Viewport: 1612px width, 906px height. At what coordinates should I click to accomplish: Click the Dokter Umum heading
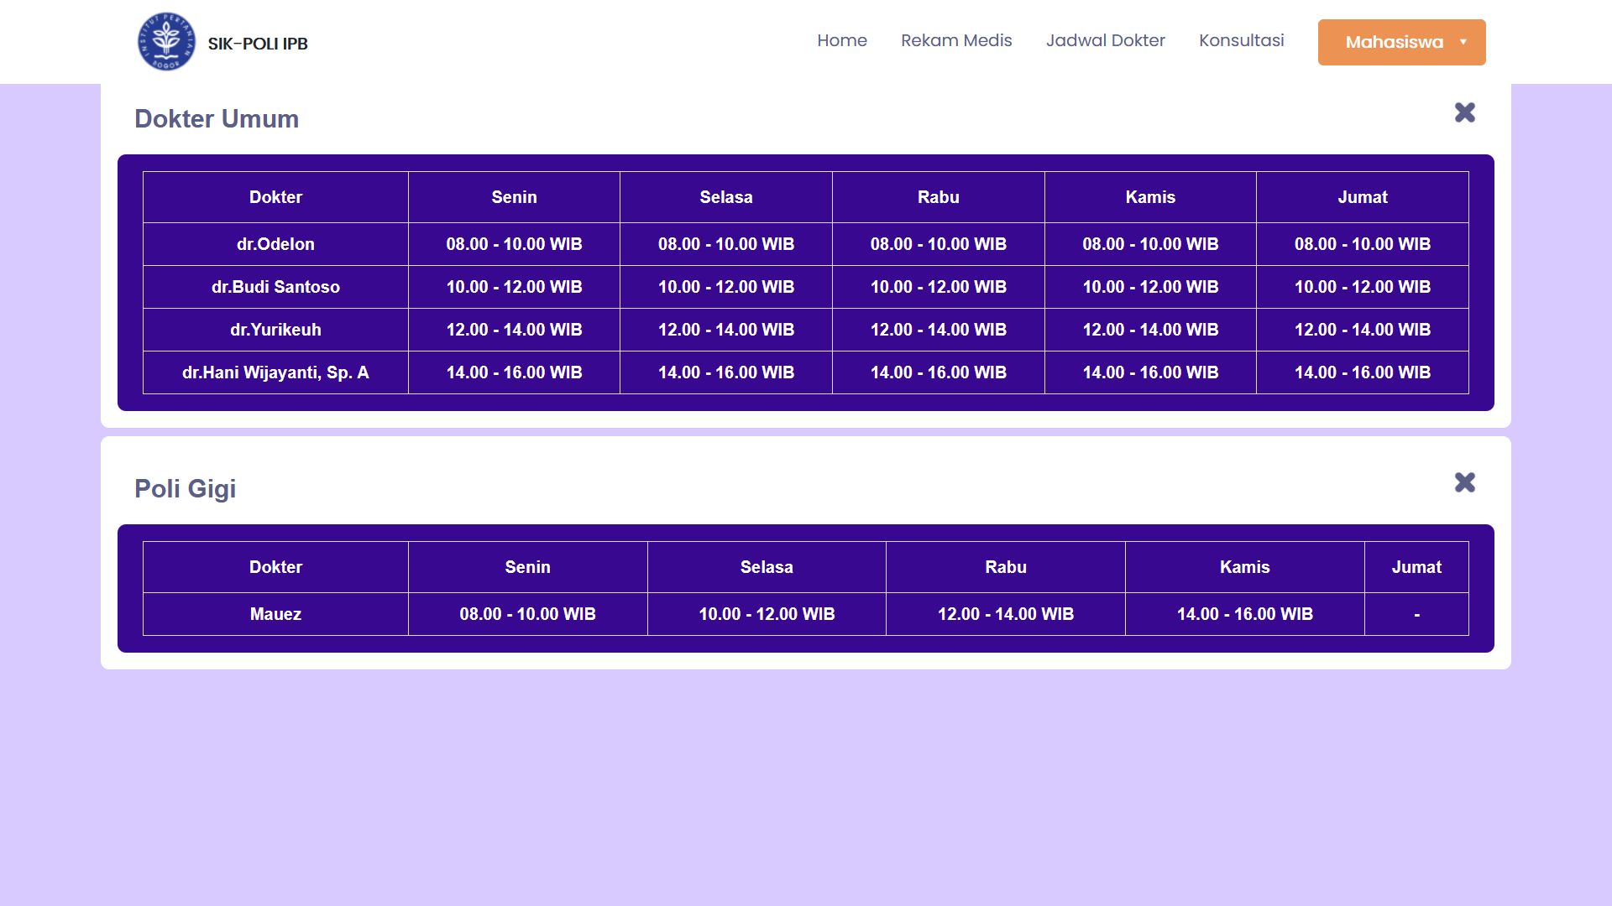click(x=217, y=118)
